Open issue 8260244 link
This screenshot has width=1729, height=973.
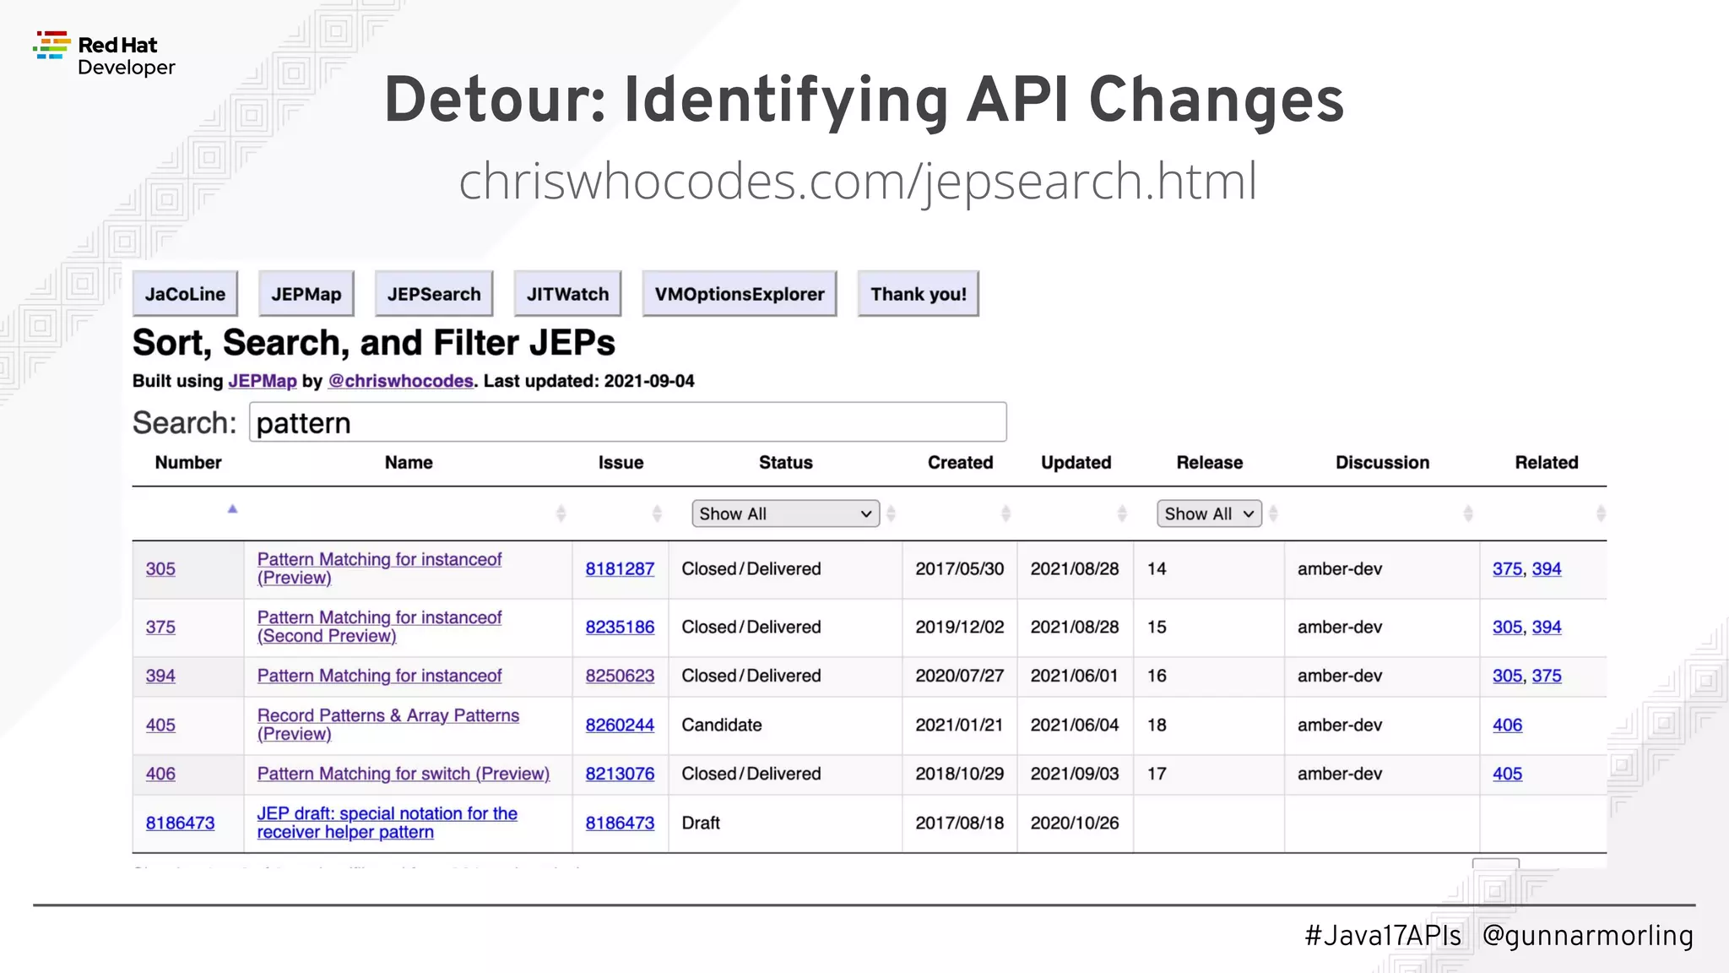click(x=620, y=726)
